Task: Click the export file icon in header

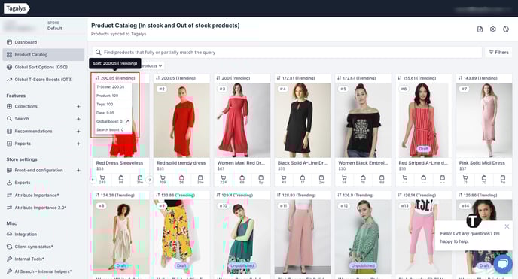Action: tap(480, 29)
